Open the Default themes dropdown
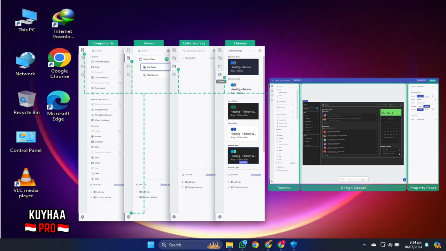The width and height of the screenshot is (446, 251). coord(242,51)
